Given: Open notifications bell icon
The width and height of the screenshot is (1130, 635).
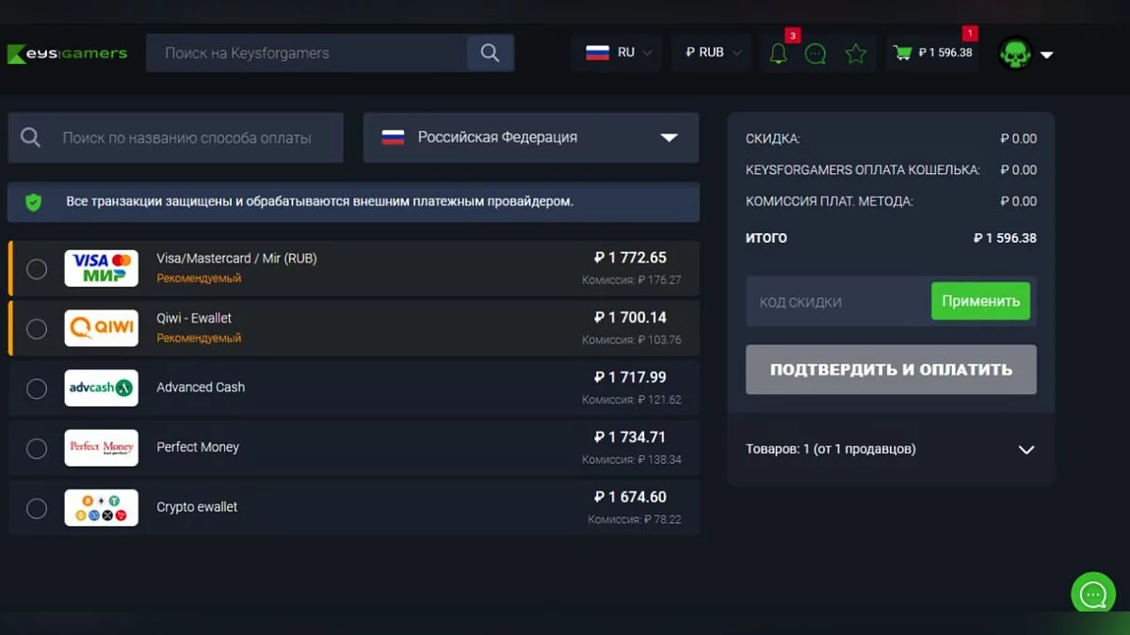Looking at the screenshot, I should tap(778, 54).
